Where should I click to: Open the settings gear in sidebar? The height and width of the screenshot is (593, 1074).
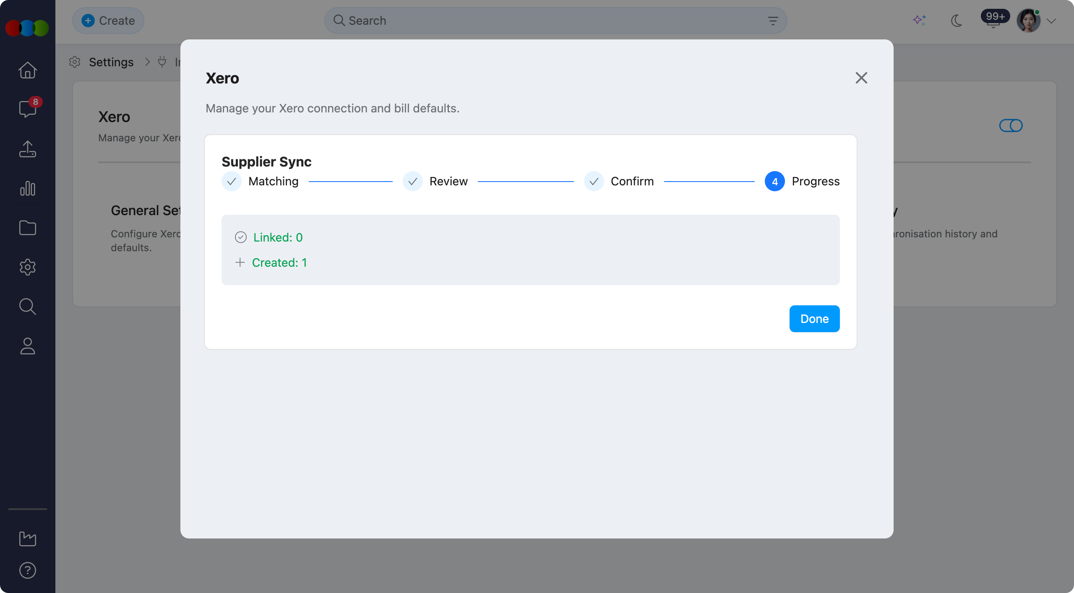[x=28, y=267]
